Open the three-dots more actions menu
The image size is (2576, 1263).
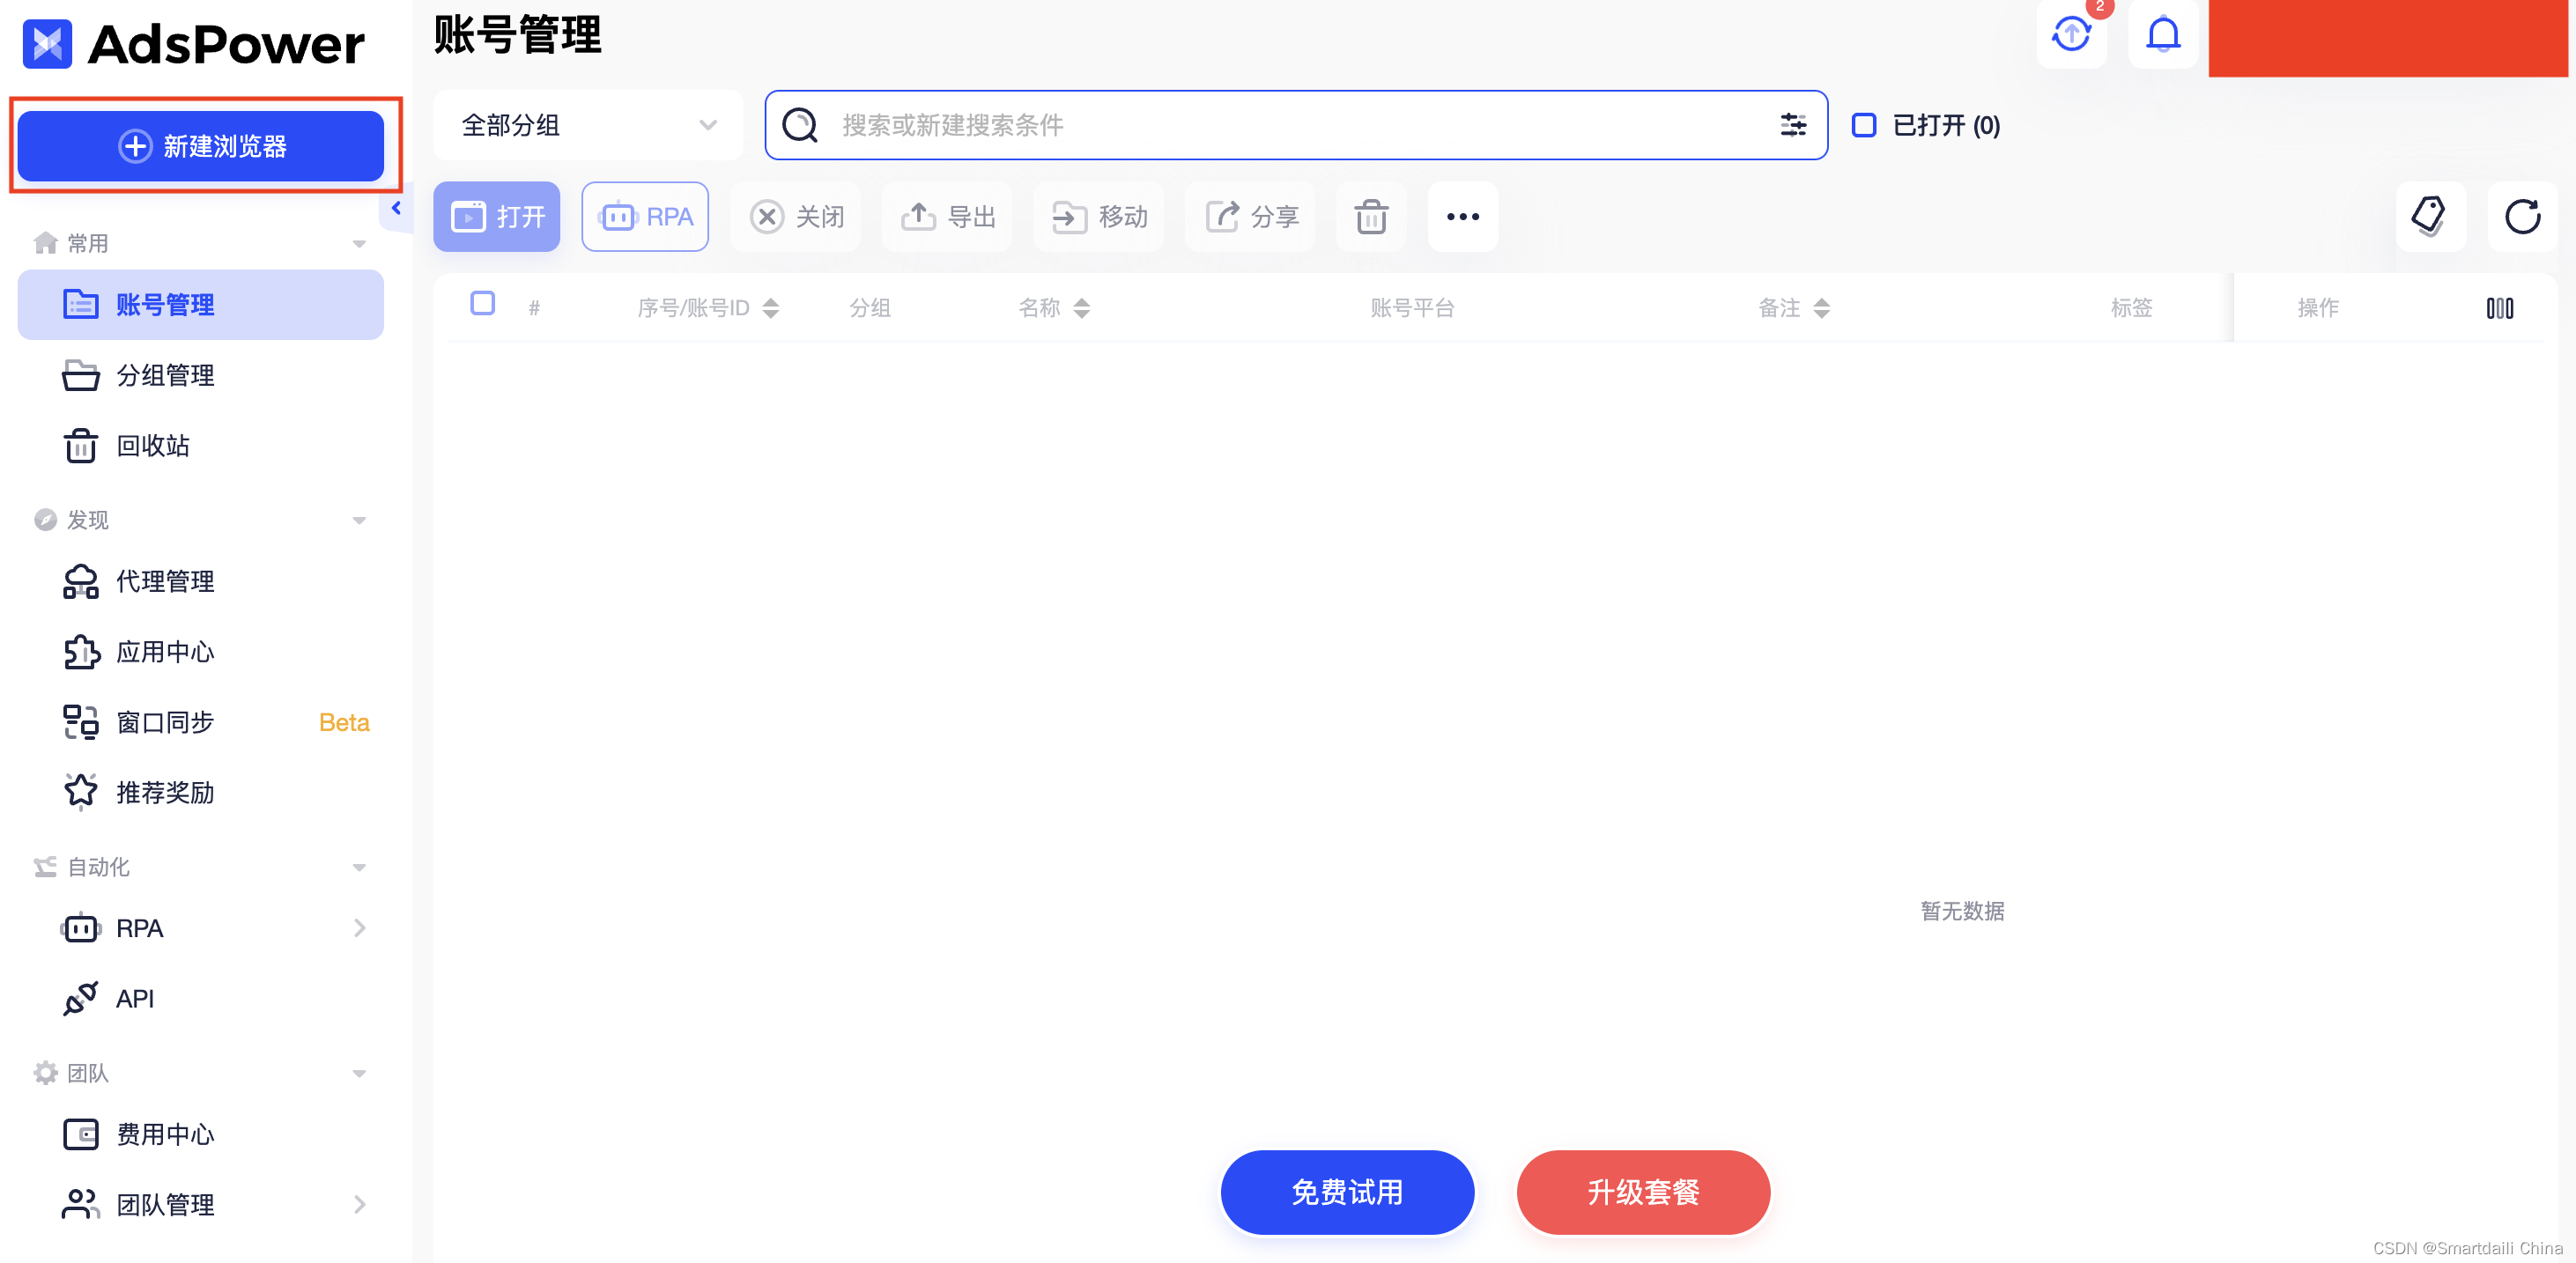pos(1462,217)
